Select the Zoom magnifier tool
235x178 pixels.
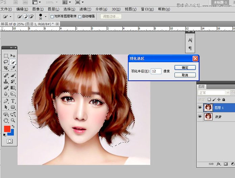coord(13,120)
